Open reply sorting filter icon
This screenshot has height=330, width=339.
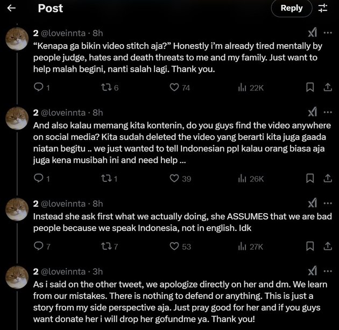(x=323, y=8)
